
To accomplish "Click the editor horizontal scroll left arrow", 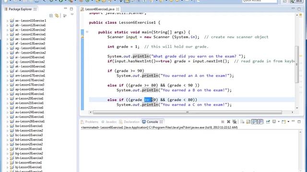I will (91, 112).
